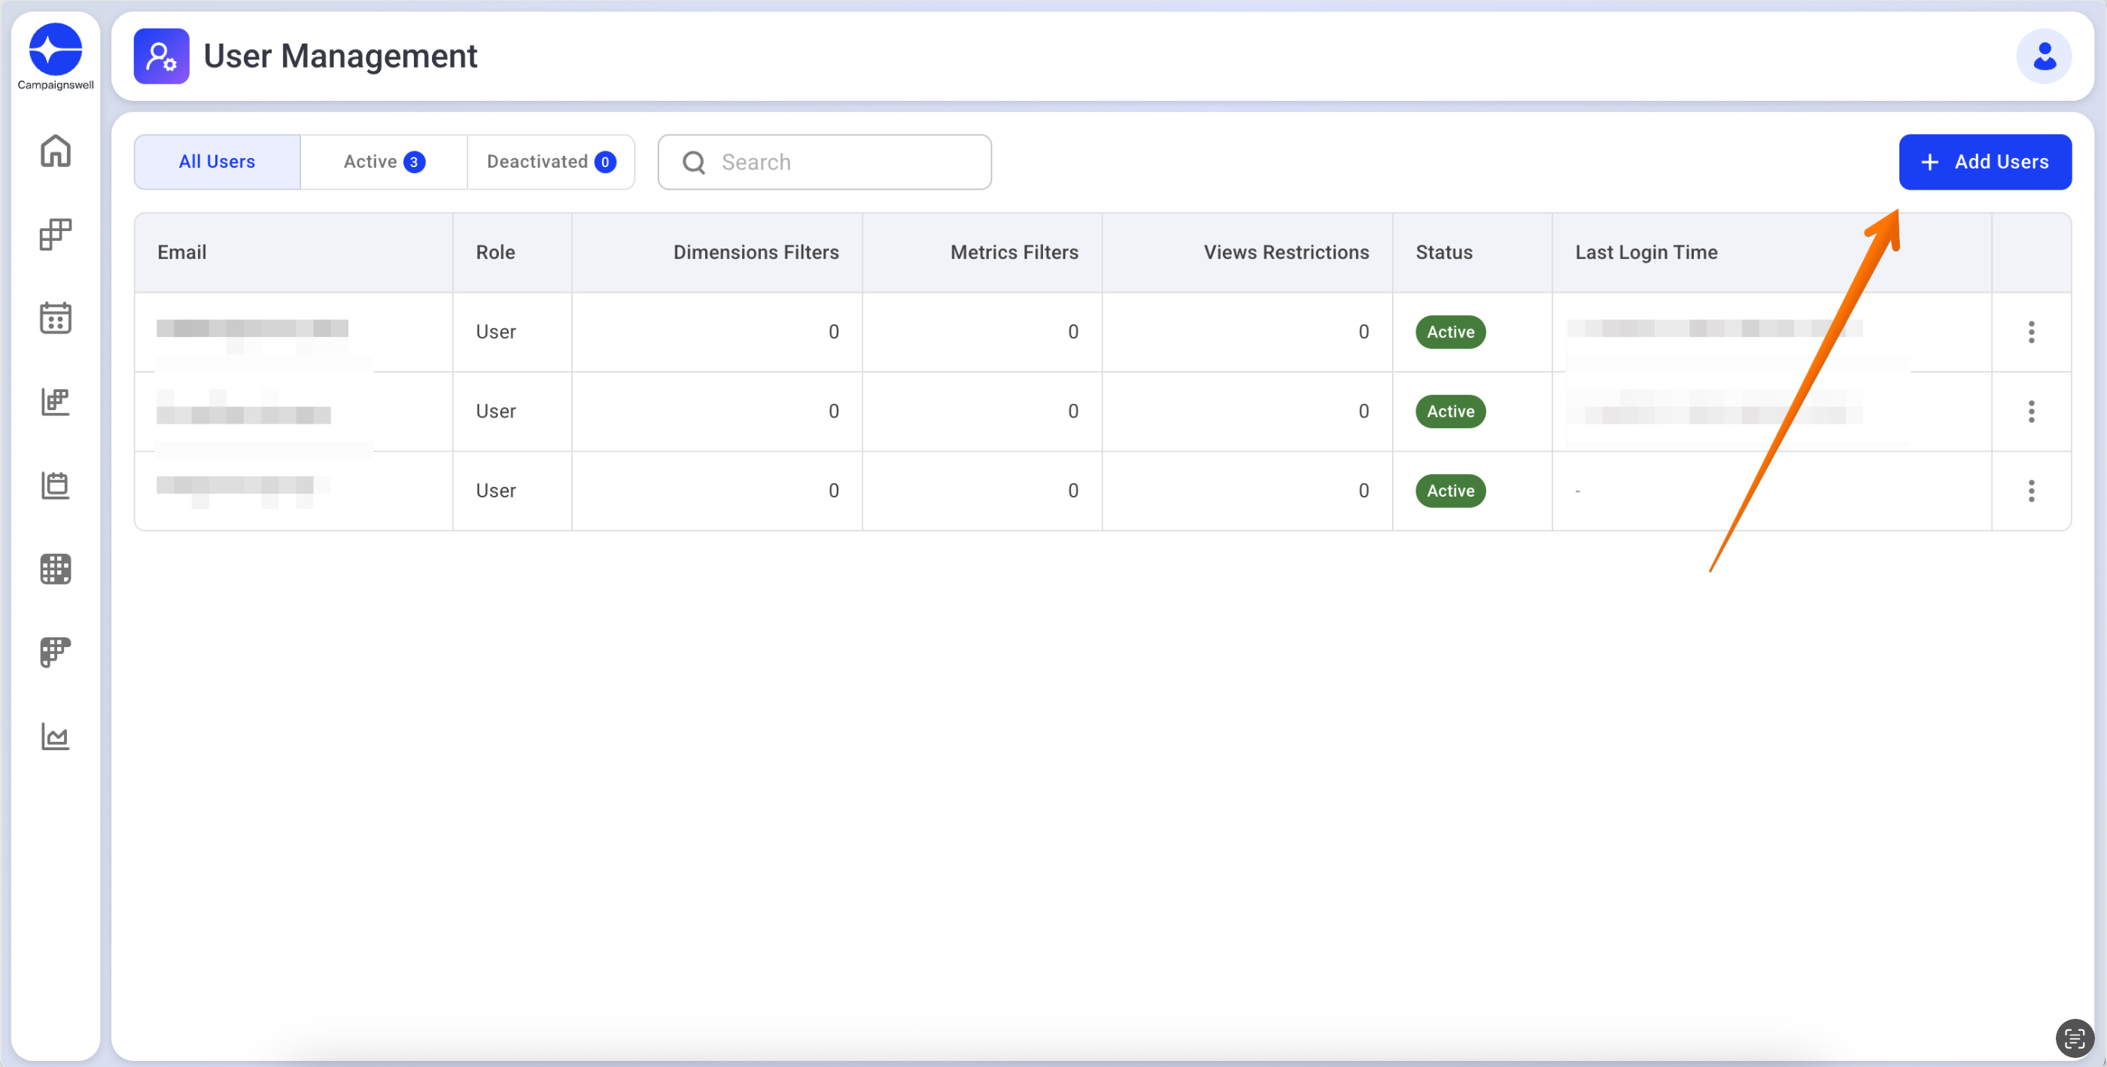Open second user row's three-dot menu

click(x=2031, y=412)
